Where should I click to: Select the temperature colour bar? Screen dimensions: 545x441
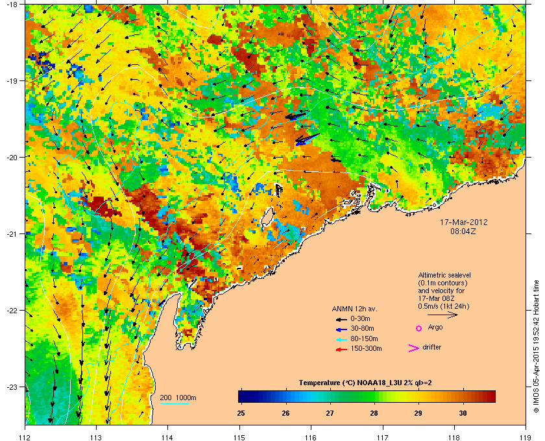click(367, 396)
